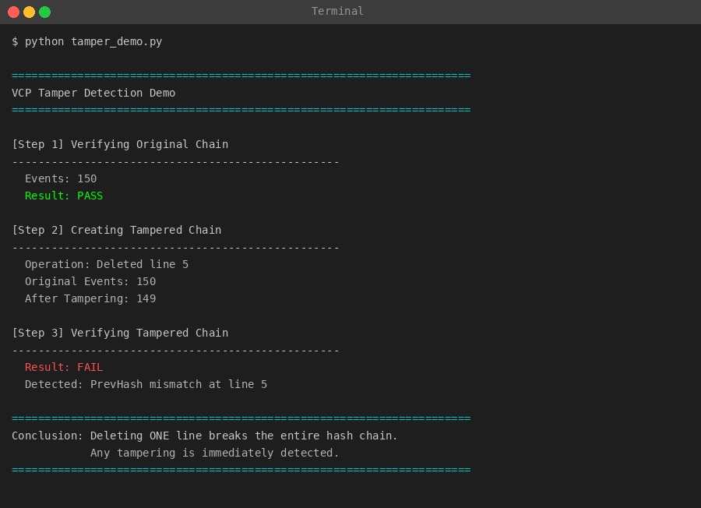
Task: Click the VCP Tamper Detection Demo heading
Action: pos(93,93)
